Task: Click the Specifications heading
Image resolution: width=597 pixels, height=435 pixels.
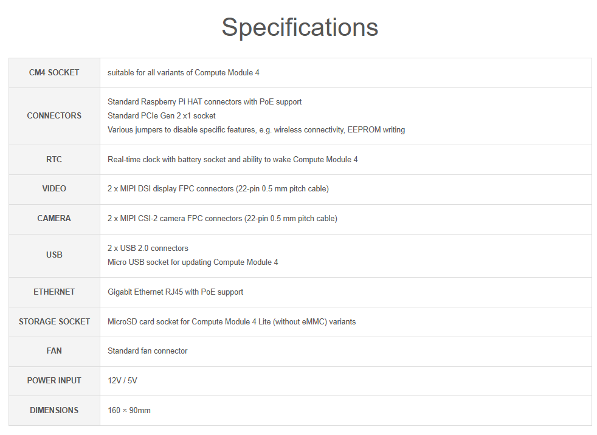Action: click(x=300, y=27)
